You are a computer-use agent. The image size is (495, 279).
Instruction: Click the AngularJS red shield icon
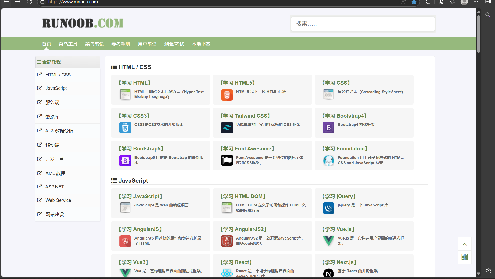(125, 241)
